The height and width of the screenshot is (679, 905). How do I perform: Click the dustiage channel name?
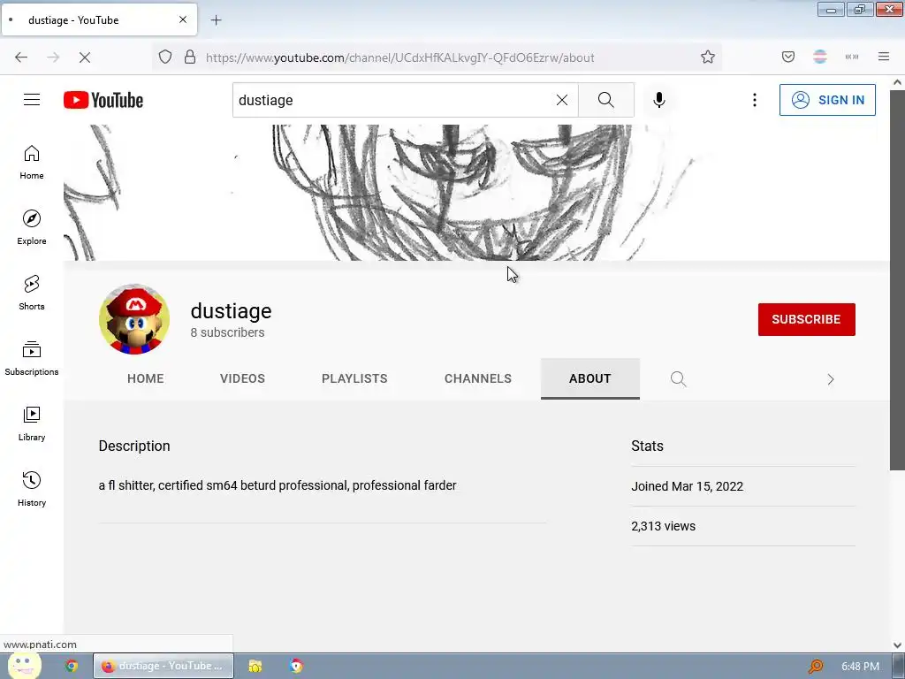[x=231, y=310]
